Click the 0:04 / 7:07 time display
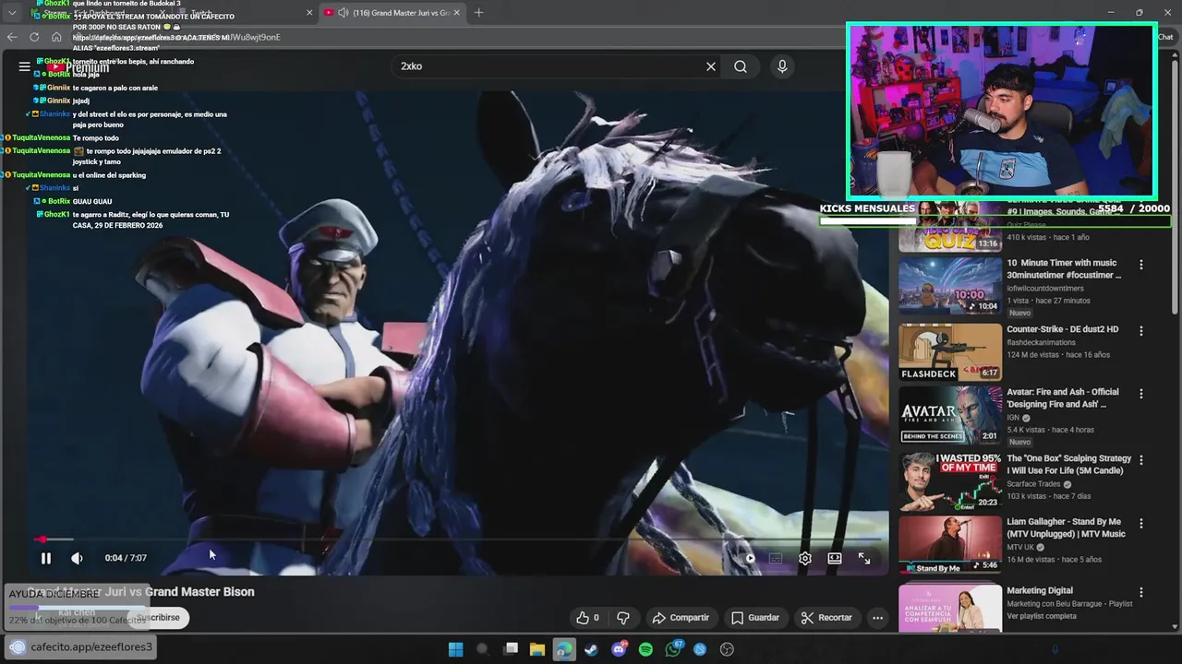Viewport: 1182px width, 664px height. 126,558
